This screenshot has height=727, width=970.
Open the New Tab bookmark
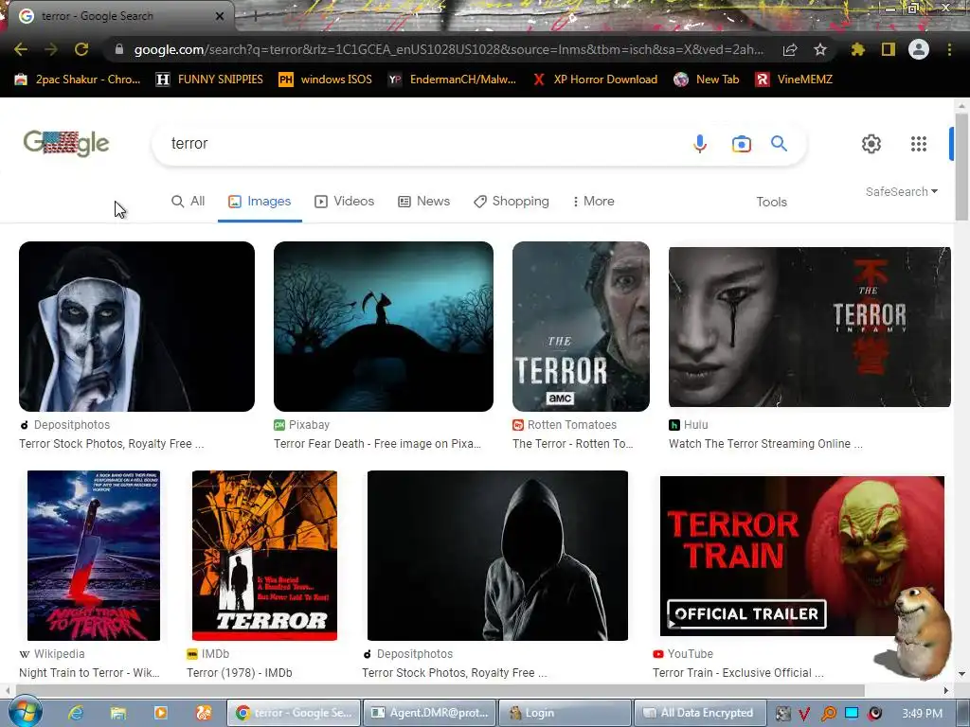[707, 80]
